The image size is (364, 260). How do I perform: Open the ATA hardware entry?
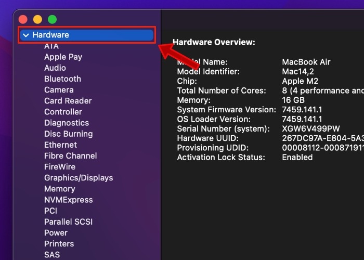[51, 46]
